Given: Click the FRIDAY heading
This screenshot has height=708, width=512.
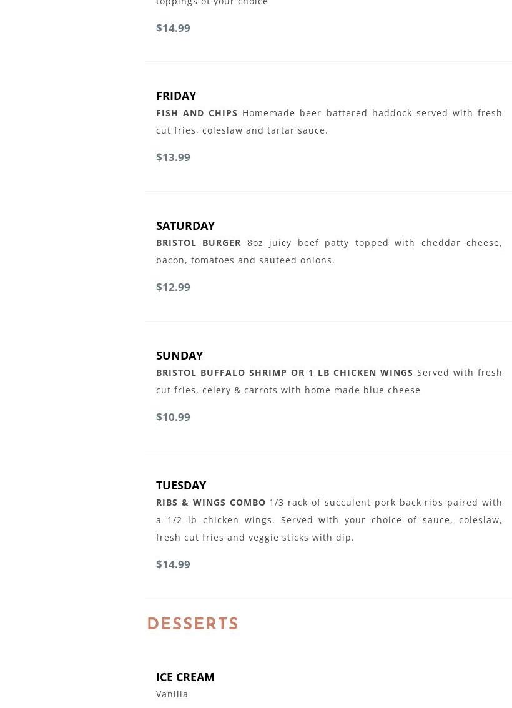Looking at the screenshot, I should [175, 96].
